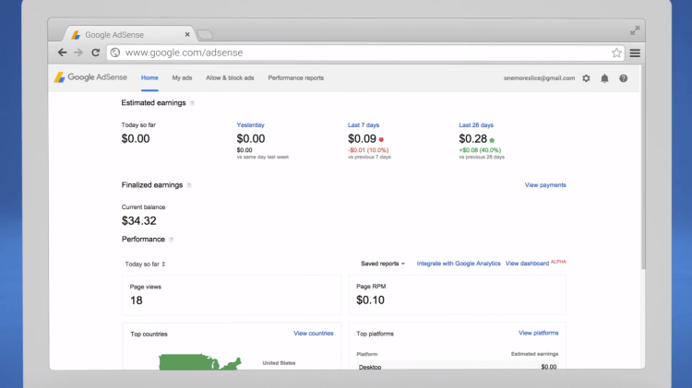Click the fullscreen expand arrows icon

[635, 30]
